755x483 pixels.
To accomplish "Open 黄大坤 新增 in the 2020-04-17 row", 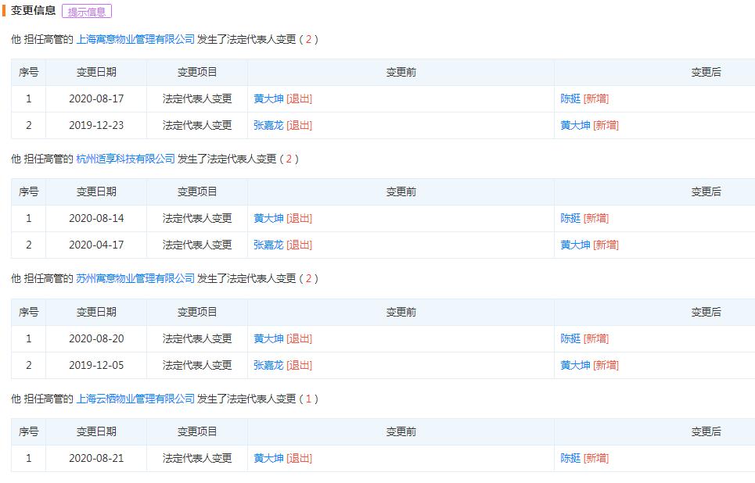I will (x=575, y=245).
